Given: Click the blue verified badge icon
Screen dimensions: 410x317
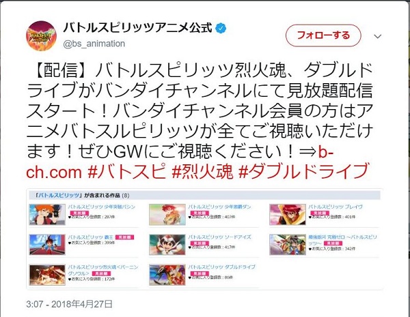Looking at the screenshot, I should point(221,29).
